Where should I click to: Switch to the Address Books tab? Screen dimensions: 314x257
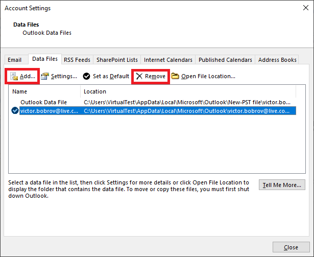(277, 60)
